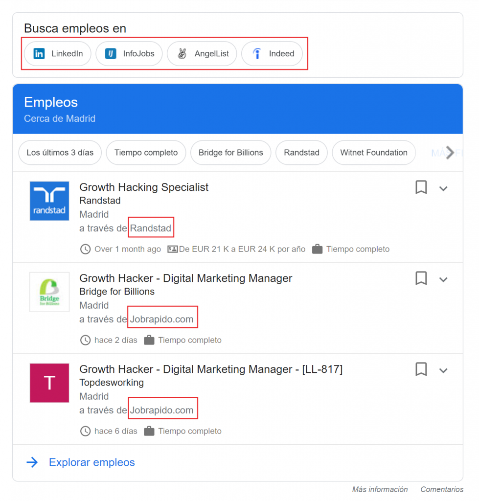Screen dimensions: 479x501
Task: Apply the Tiempo completo filter chip
Action: pyautogui.click(x=146, y=153)
